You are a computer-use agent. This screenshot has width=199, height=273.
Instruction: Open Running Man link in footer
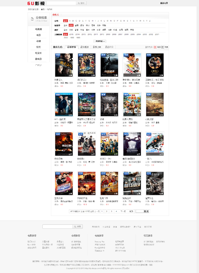click(99, 242)
